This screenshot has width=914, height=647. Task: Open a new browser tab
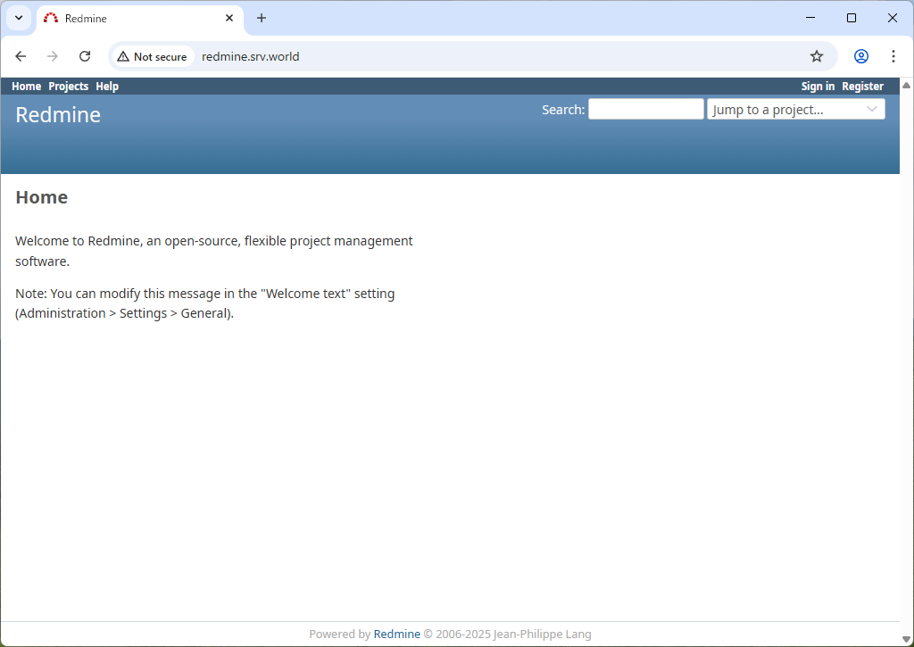pos(262,18)
